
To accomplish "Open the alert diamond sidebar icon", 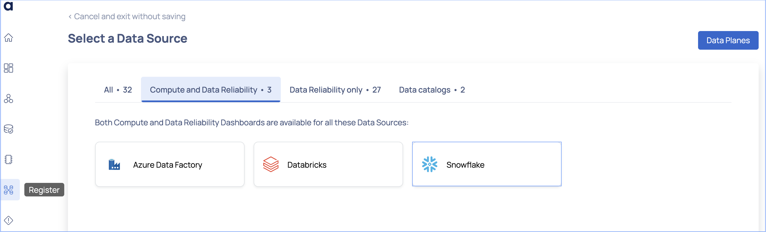I will click(8, 220).
